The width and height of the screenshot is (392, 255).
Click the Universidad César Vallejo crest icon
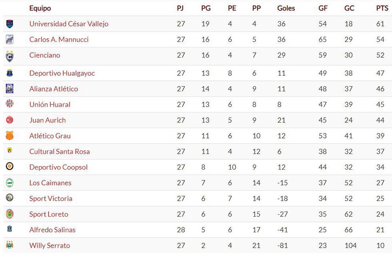tap(10, 24)
